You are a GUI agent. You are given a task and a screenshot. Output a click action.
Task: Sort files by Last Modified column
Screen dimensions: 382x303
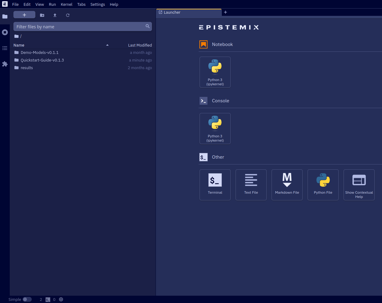(x=140, y=45)
